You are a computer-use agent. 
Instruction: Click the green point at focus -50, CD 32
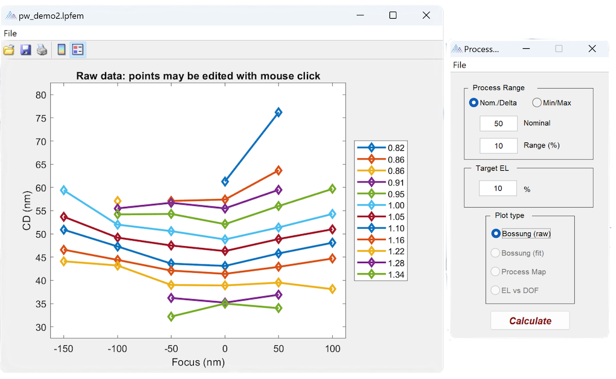click(172, 317)
